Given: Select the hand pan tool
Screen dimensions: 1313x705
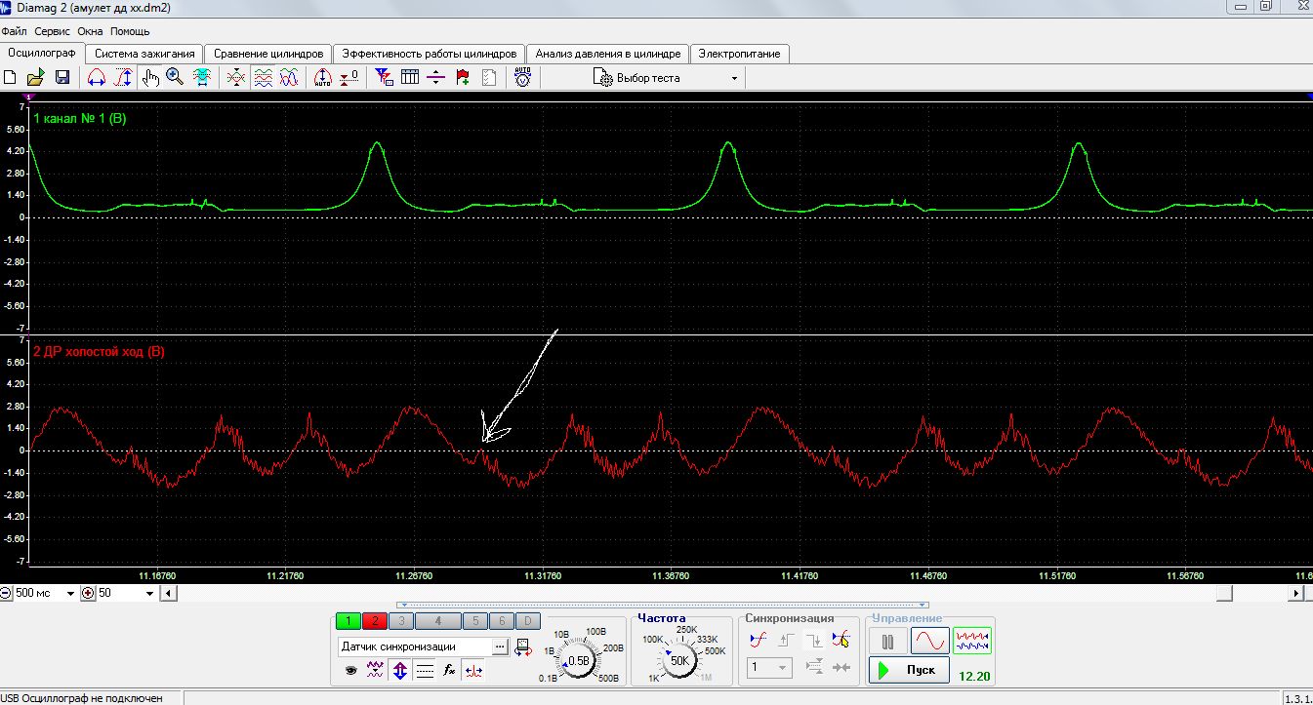Looking at the screenshot, I should (149, 78).
